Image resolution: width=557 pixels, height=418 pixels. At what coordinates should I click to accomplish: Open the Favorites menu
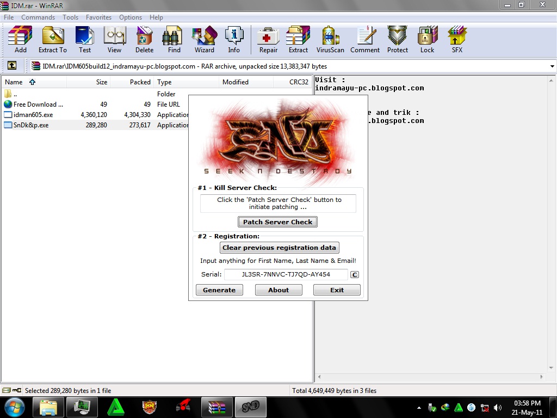click(98, 17)
